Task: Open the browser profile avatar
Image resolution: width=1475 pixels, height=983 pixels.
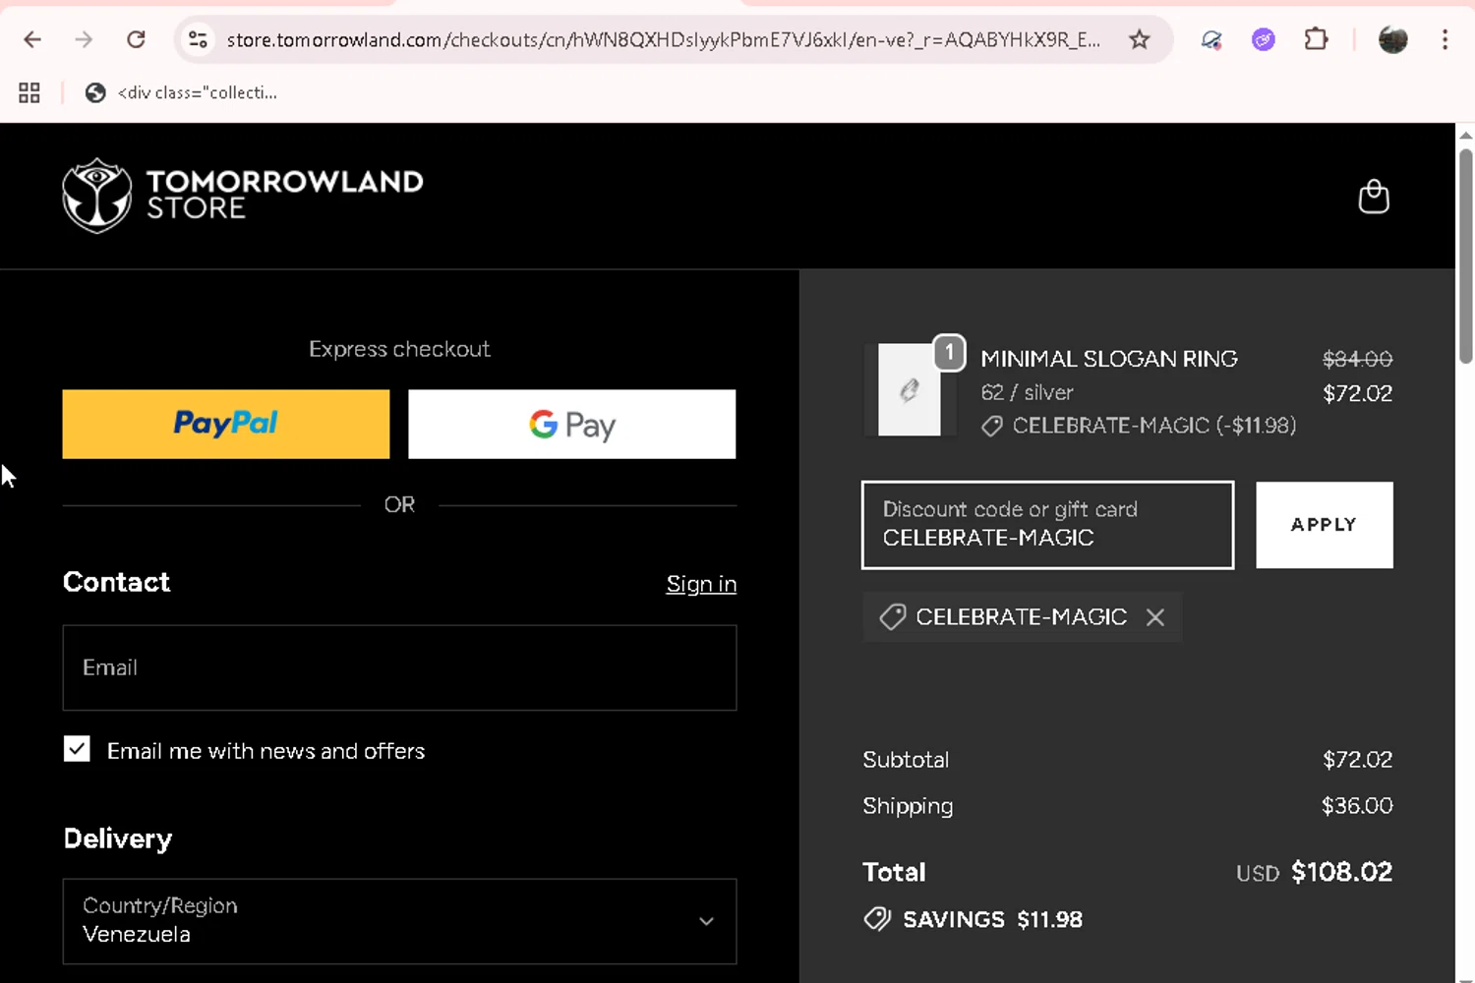Action: 1393,39
